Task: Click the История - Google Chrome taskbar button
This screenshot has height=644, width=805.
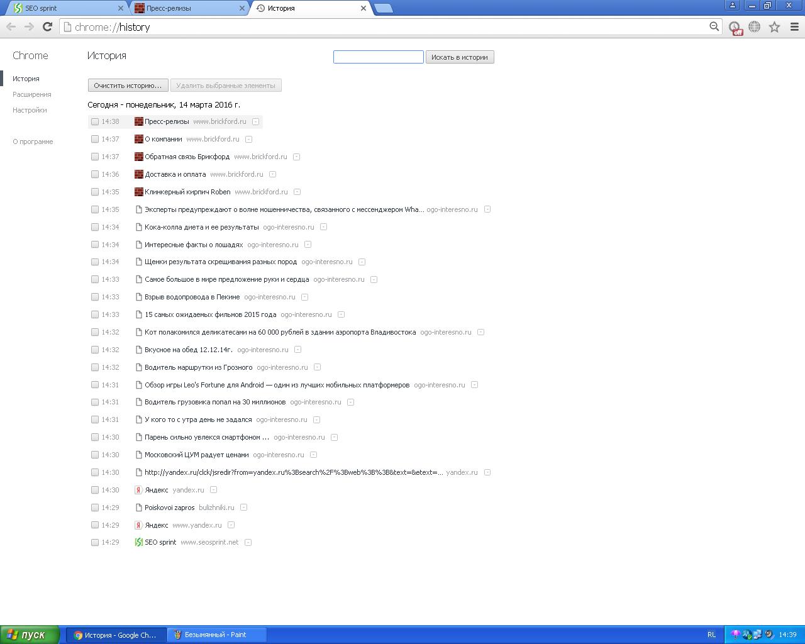Action: pos(116,635)
